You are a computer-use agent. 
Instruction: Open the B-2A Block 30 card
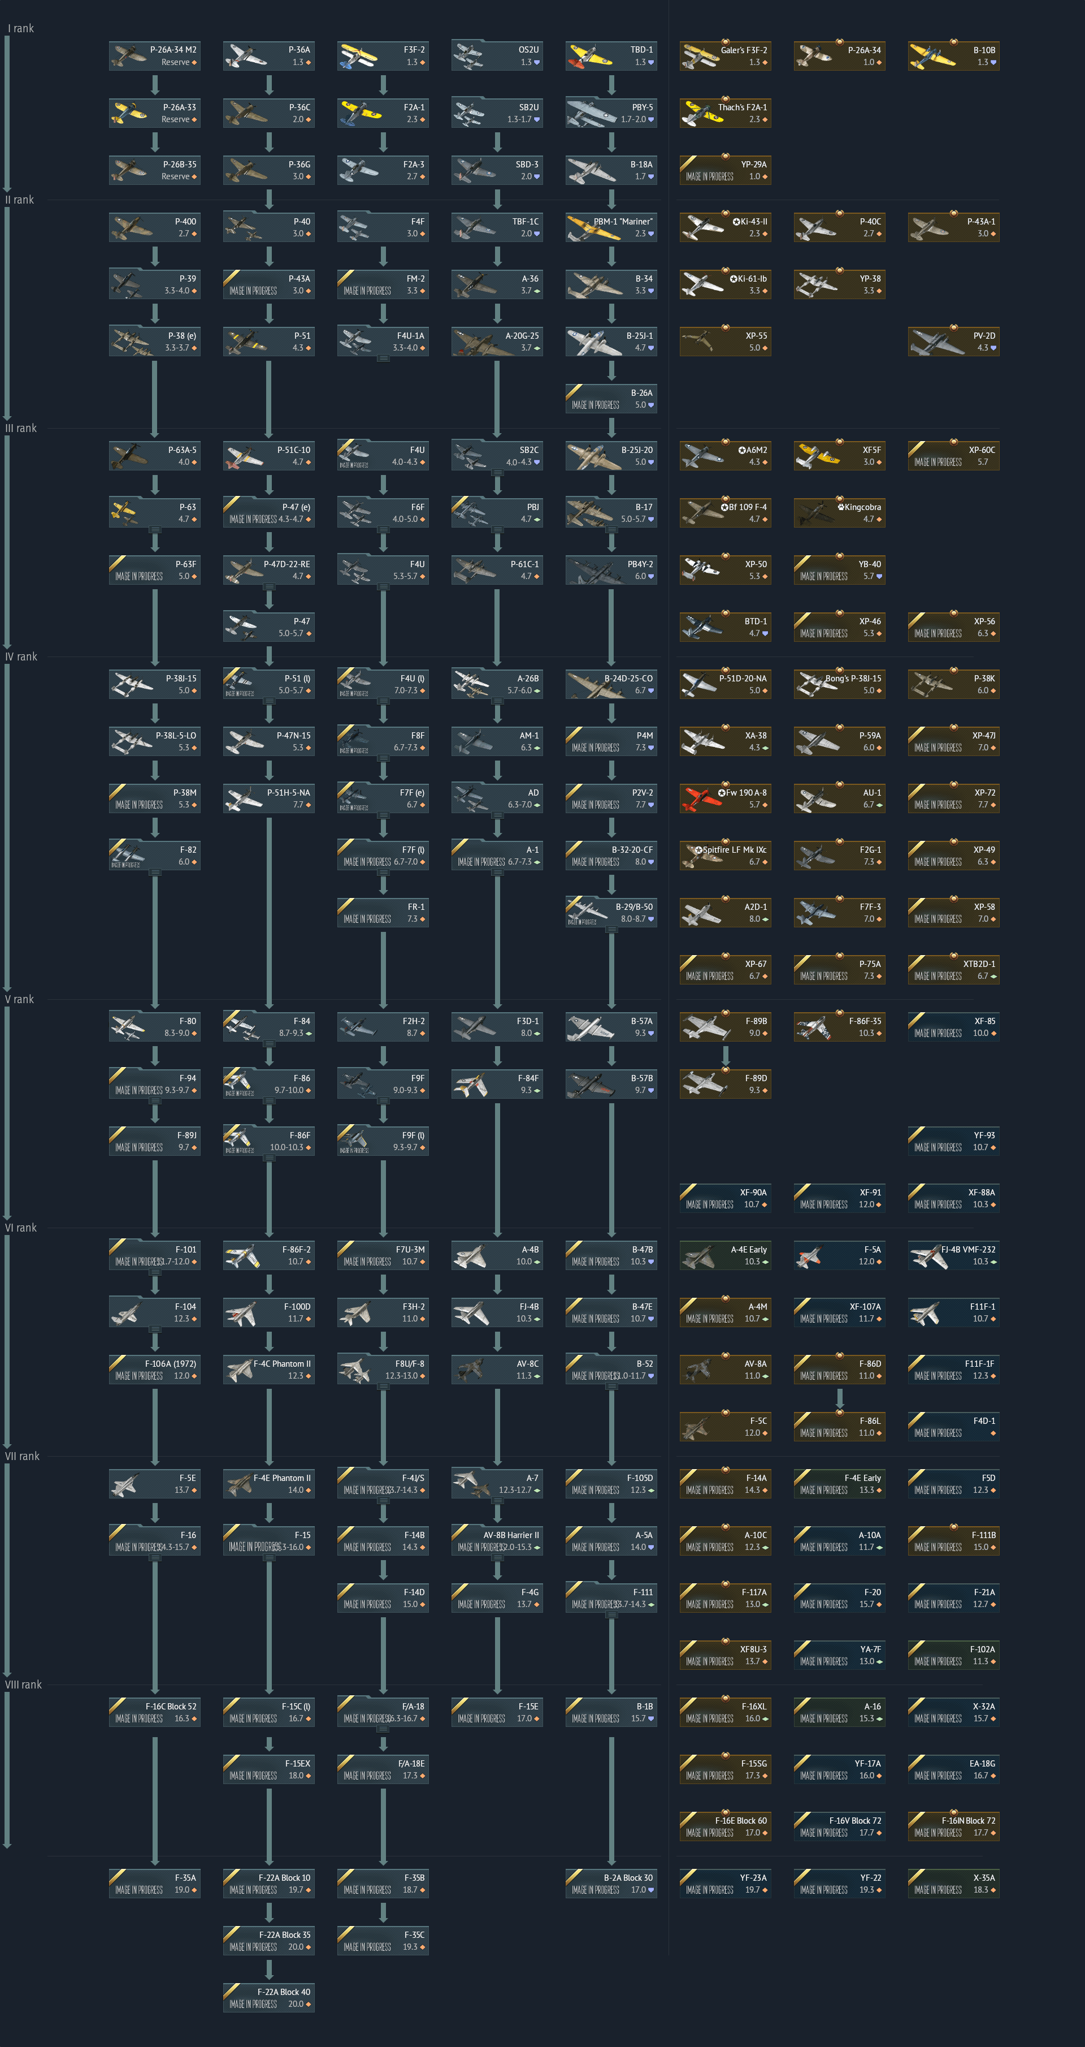pos(611,1884)
